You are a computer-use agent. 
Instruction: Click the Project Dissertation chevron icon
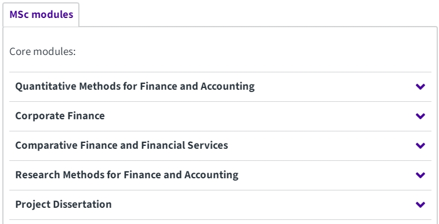pyautogui.click(x=420, y=205)
